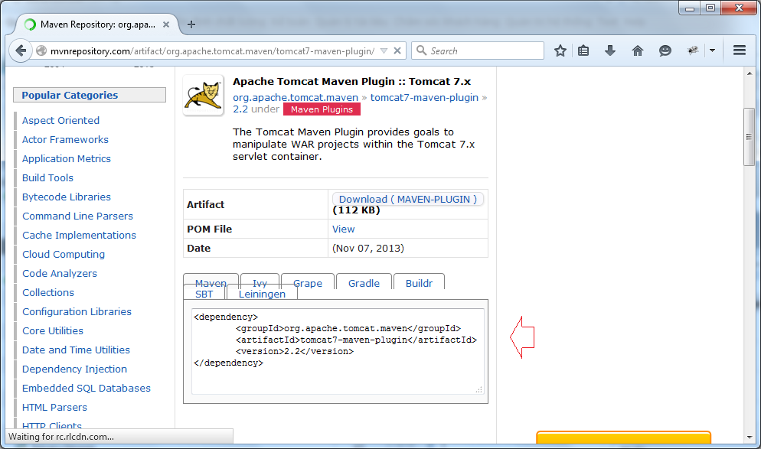Open a new tab with plus

(x=191, y=24)
